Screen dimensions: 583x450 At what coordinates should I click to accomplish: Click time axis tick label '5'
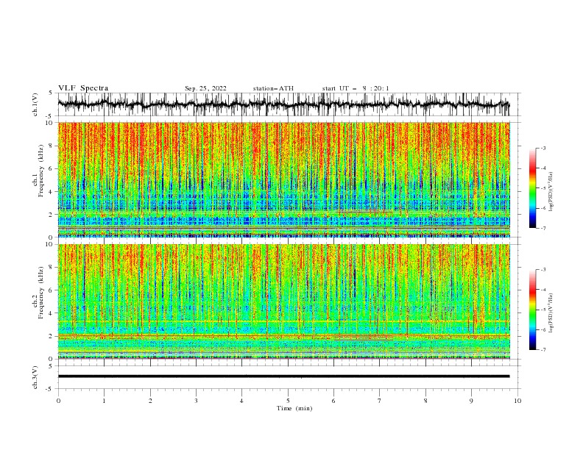pyautogui.click(x=288, y=401)
